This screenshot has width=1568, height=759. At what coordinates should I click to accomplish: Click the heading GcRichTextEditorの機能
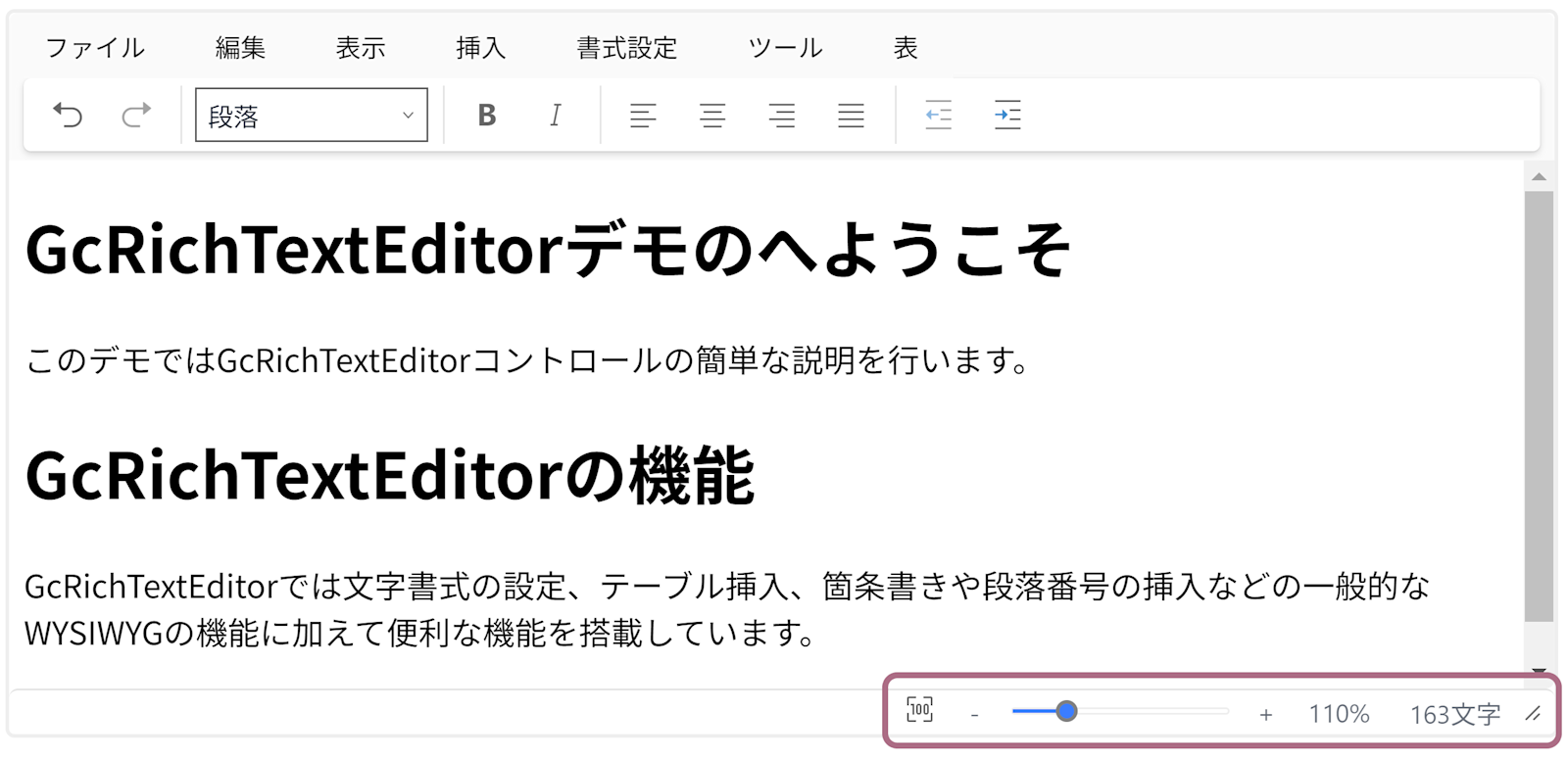(x=390, y=475)
